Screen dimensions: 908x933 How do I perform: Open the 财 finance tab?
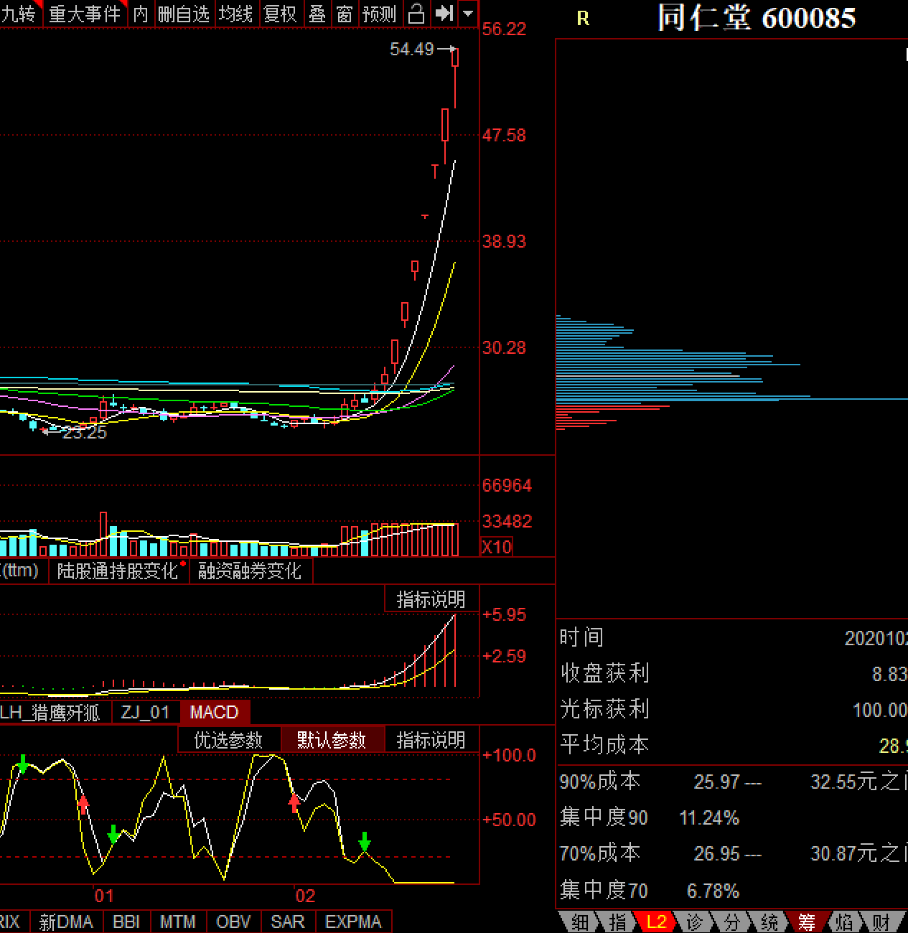pyautogui.click(x=881, y=922)
